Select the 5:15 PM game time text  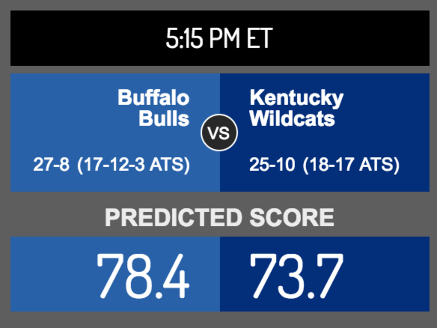pos(204,38)
